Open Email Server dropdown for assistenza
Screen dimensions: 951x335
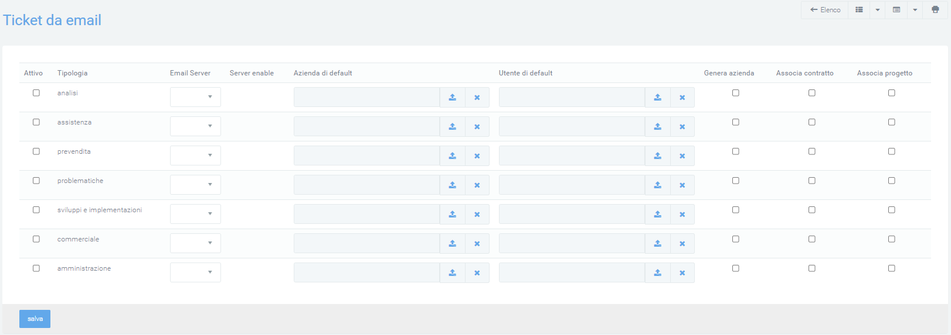pos(195,126)
